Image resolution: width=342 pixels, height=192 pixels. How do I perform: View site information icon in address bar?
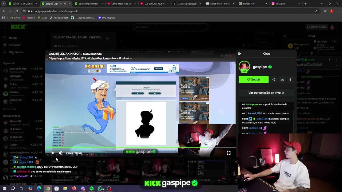tap(24, 11)
